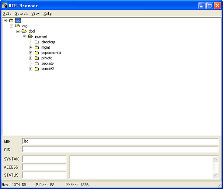Screen dimensions: 223x189
Task: Click the dod folder icon
Action: 24,31
